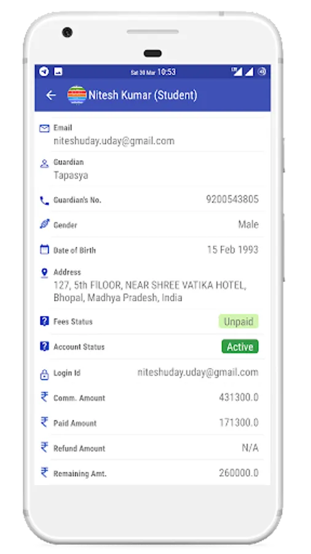
Task: Click the lock icon beside Login Id
Action: click(x=44, y=374)
